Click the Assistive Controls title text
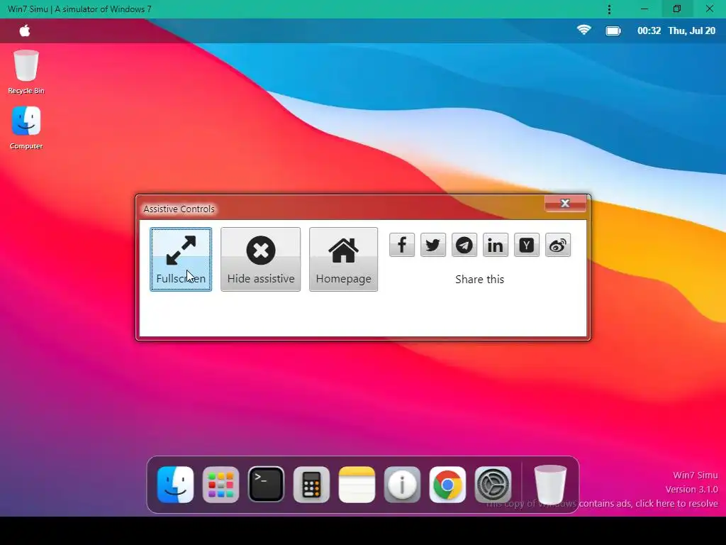Image resolution: width=726 pixels, height=545 pixels. click(x=179, y=209)
